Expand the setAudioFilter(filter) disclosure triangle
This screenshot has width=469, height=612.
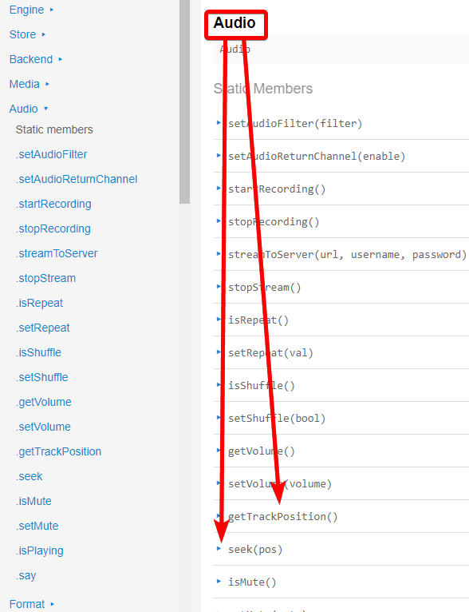point(219,122)
